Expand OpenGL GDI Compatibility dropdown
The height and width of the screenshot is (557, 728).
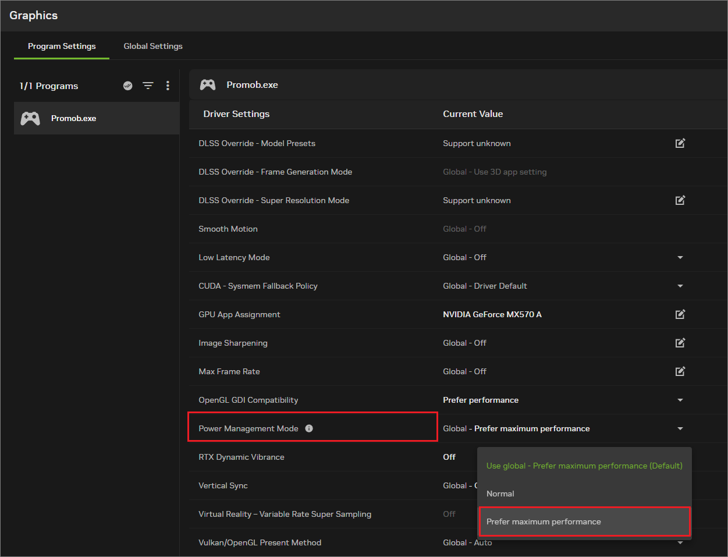tap(680, 400)
